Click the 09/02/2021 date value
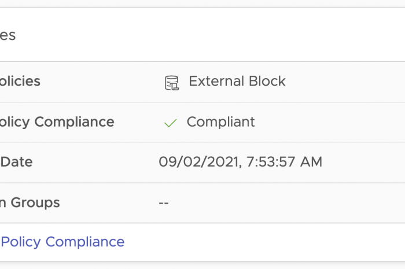 click(198, 162)
